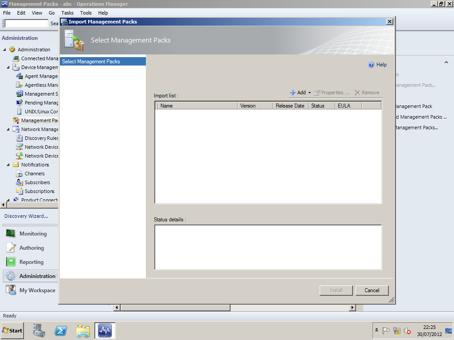Click the Device Management node icon

coord(16,67)
